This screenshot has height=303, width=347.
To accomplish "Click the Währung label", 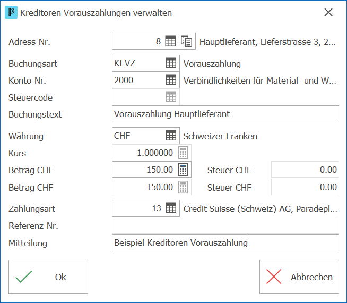I will (26, 136).
